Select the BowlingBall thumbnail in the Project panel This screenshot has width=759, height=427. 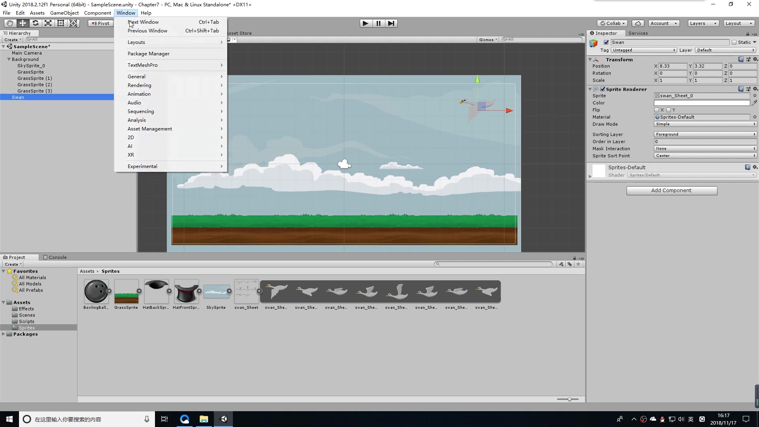coord(96,291)
